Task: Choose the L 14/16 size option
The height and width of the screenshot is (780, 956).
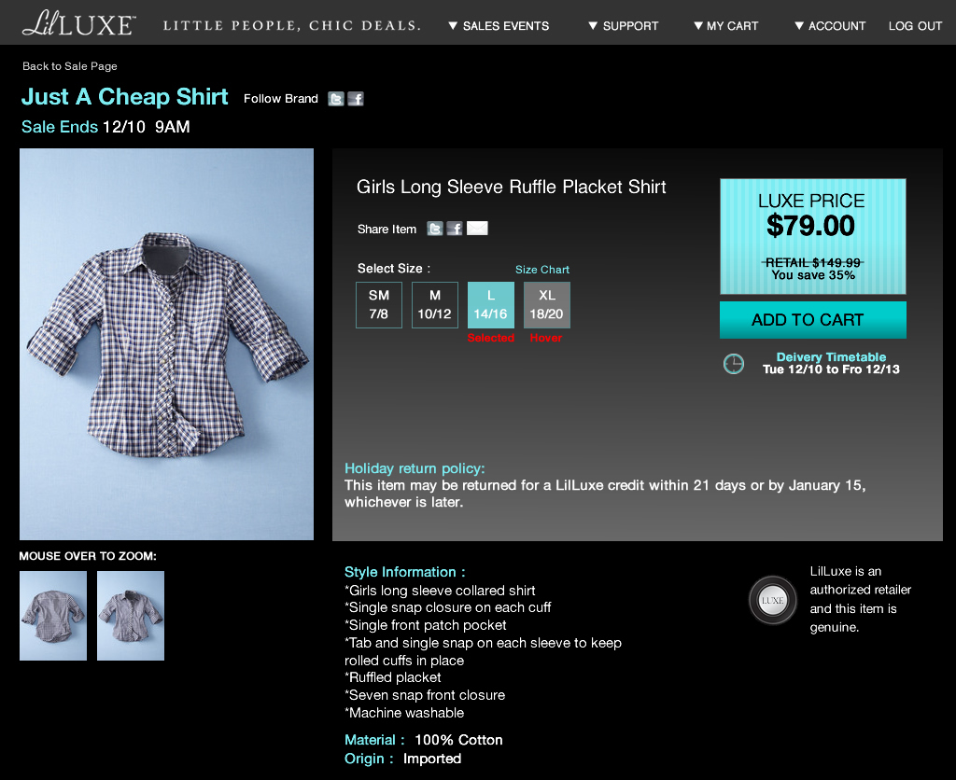Action: (491, 305)
